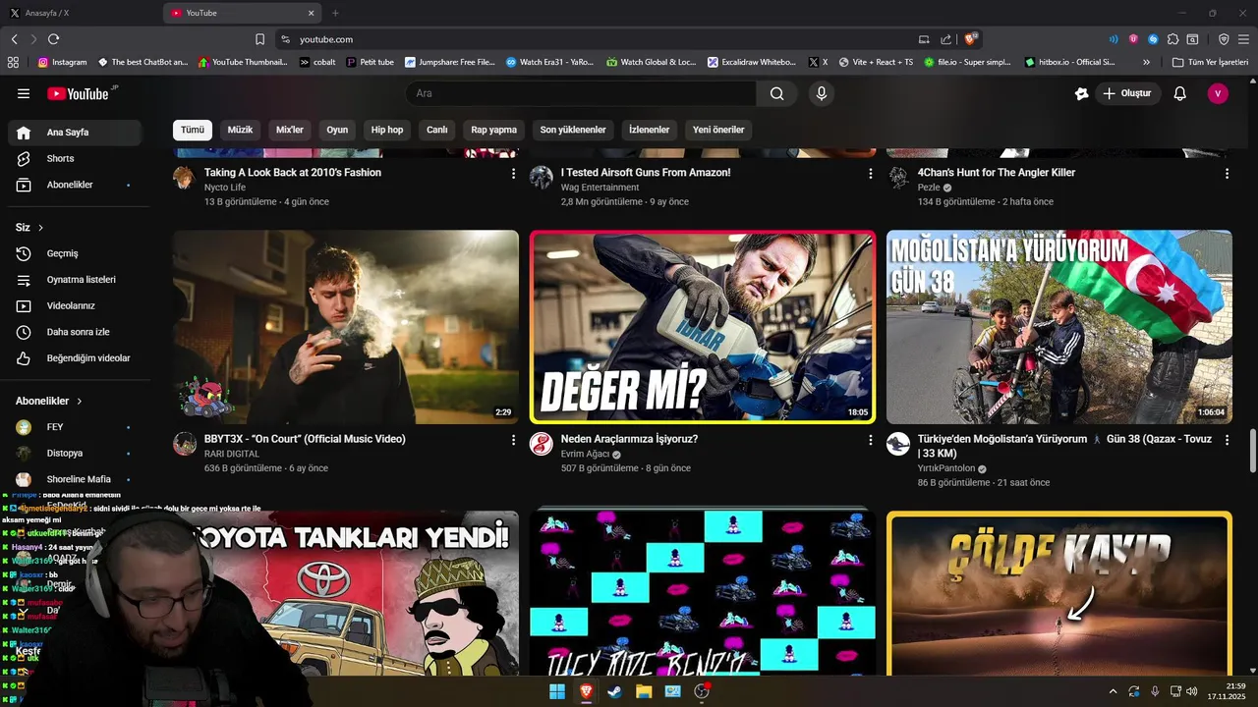This screenshot has width=1258, height=707.
Task: Open more options for BBYT3X On Court video
Action: click(513, 441)
